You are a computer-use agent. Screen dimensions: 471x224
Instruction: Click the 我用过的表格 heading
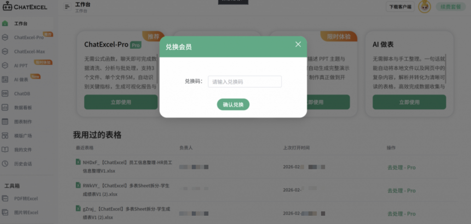tap(98, 135)
